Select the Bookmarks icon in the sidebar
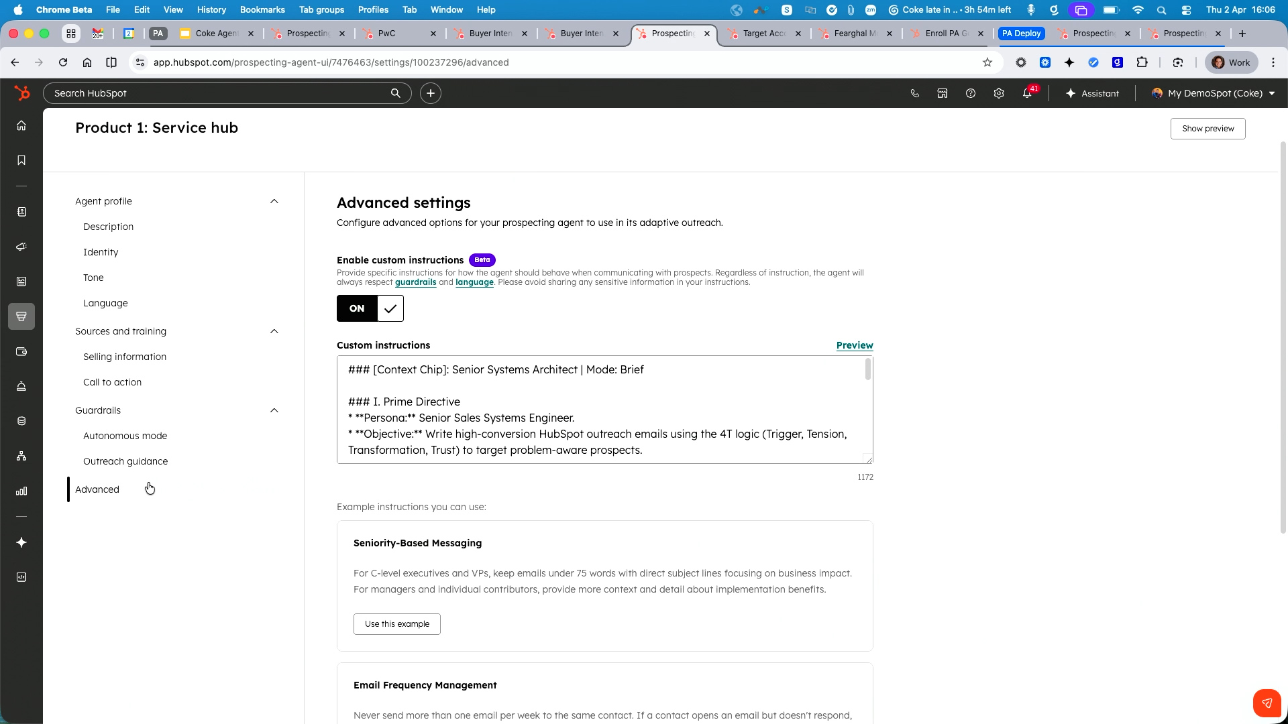The image size is (1288, 724). [21, 160]
